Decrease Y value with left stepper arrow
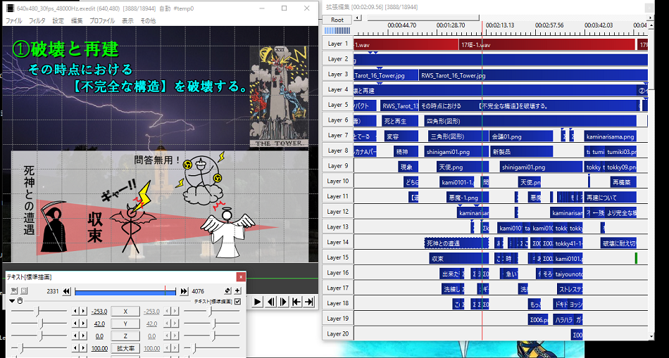Screen dimensions: 669x358 click(75, 324)
